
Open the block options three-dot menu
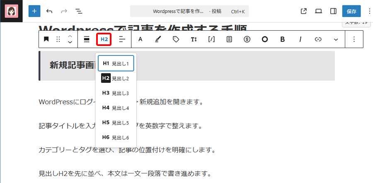[354, 39]
